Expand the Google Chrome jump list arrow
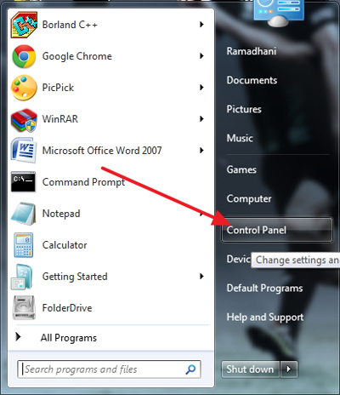340x395 pixels. point(201,56)
